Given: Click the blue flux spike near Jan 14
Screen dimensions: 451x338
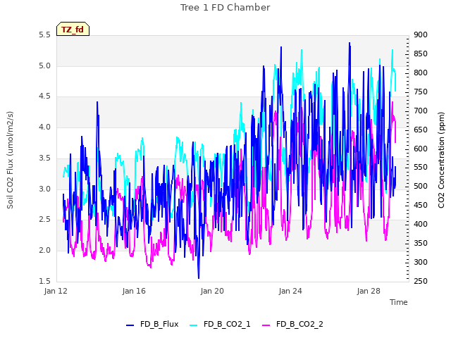Looking at the screenshot, I should click(97, 103).
